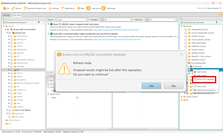The width and height of the screenshot is (223, 133).
Task: Open the Actions menu
Action: pyautogui.click(x=16, y=8)
